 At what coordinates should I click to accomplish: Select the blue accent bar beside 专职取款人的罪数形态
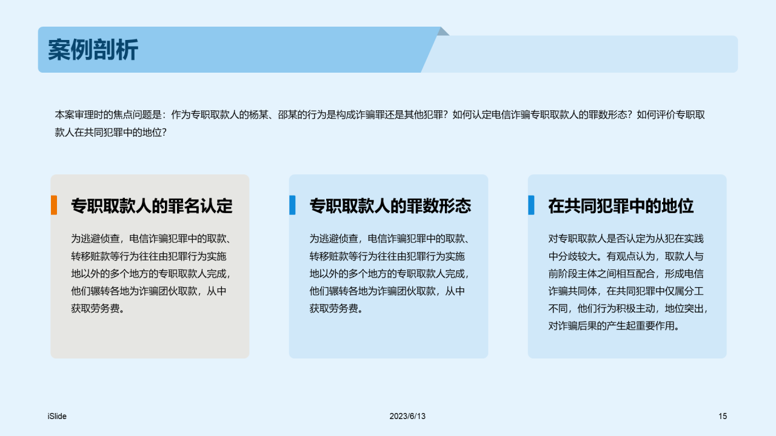click(294, 205)
